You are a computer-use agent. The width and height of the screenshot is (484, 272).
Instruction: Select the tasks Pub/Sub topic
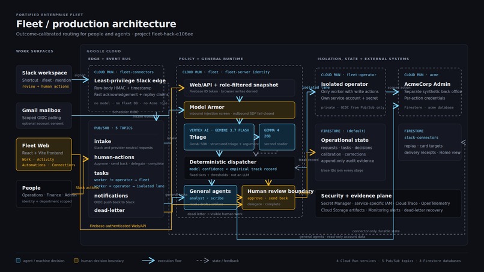click(x=101, y=173)
